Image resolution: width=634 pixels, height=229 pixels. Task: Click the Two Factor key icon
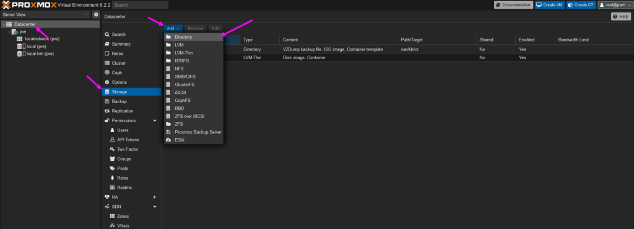(113, 149)
